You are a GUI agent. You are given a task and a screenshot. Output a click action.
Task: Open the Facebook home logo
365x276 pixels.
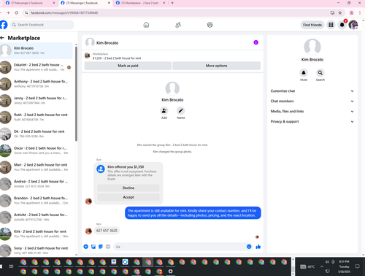coord(4,25)
